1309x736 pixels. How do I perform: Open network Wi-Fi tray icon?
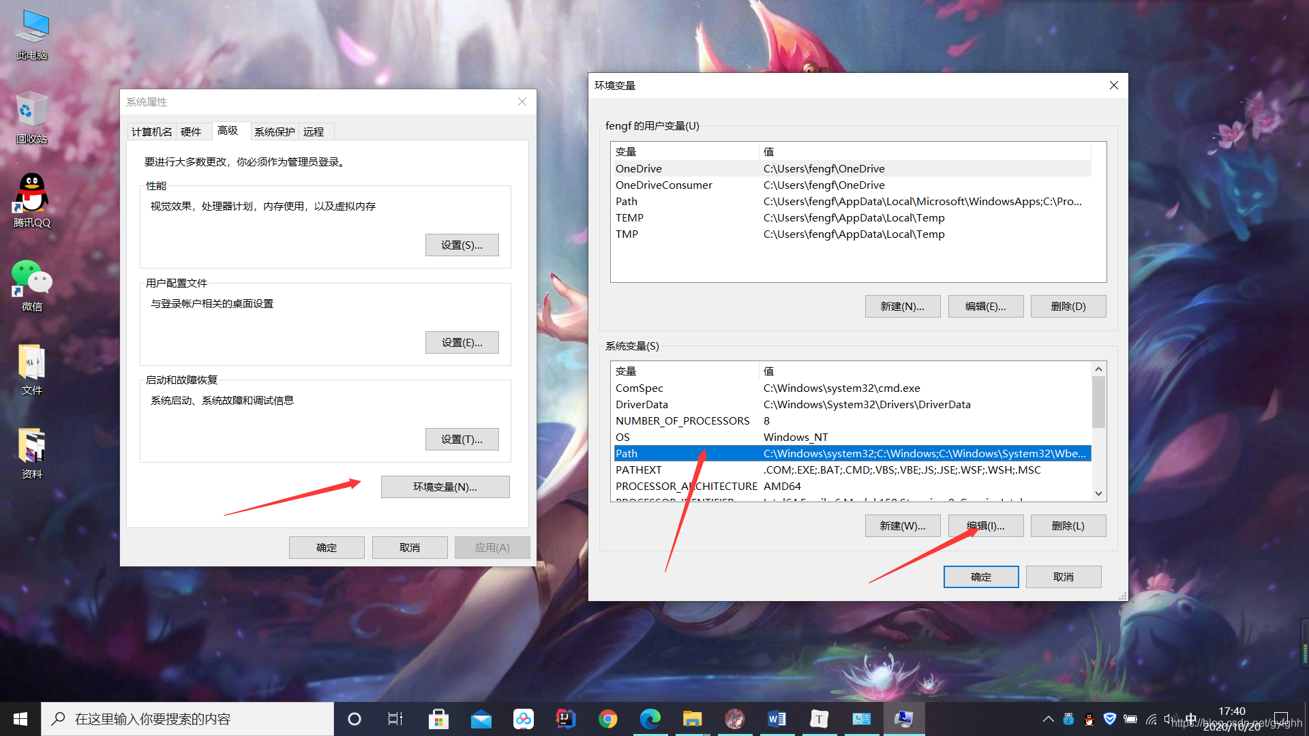(x=1152, y=719)
